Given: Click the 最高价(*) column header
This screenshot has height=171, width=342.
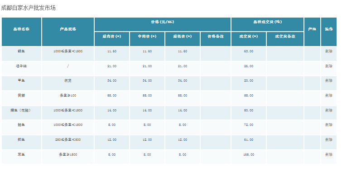Looking at the screenshot, I should 112,39.
